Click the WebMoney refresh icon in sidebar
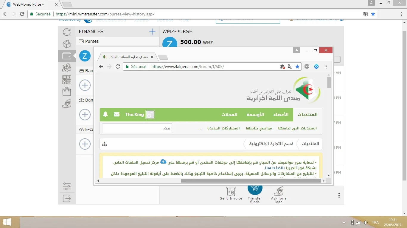Screen dimensions: 407x228 [67, 32]
